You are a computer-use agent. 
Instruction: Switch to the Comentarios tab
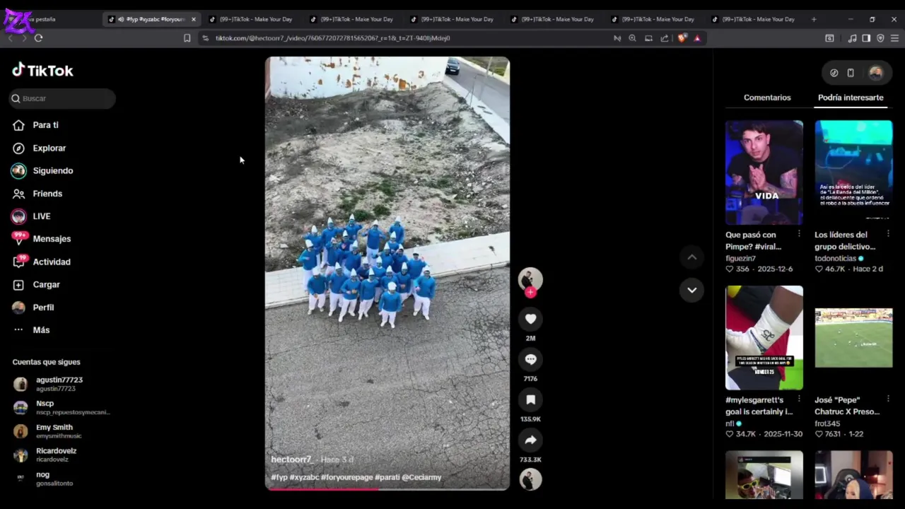(x=767, y=98)
